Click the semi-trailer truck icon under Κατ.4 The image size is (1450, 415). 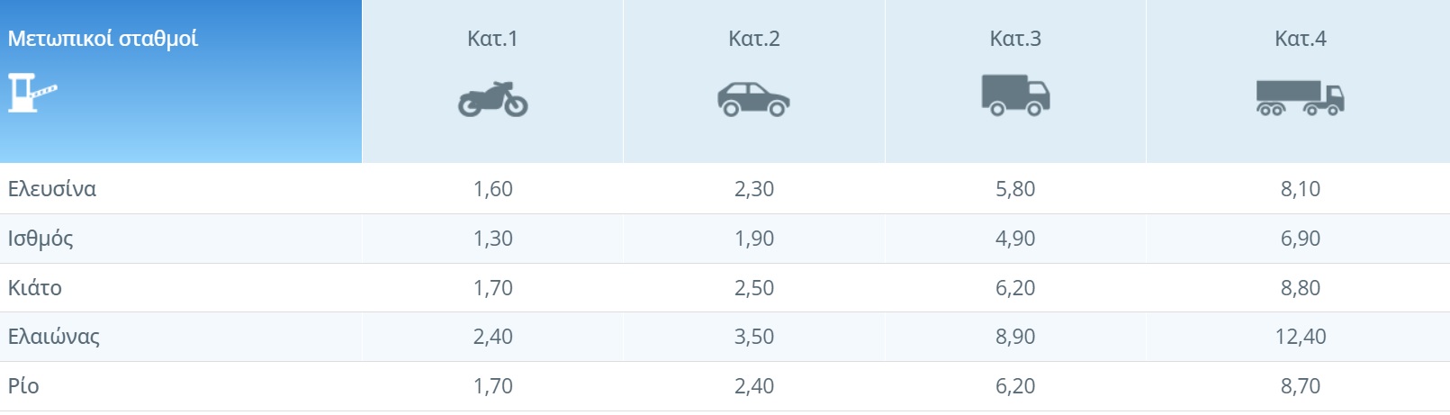click(x=1300, y=97)
